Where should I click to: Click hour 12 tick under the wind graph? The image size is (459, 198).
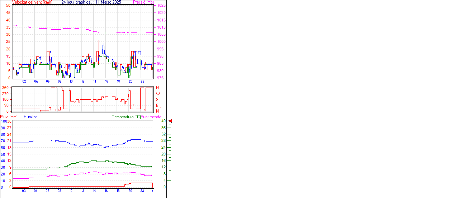point(83,81)
